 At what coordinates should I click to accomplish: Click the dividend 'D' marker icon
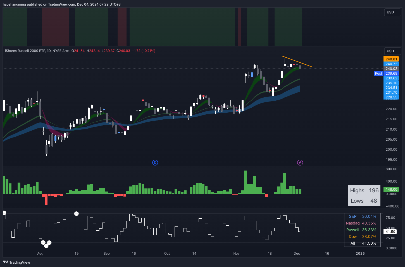pos(155,162)
